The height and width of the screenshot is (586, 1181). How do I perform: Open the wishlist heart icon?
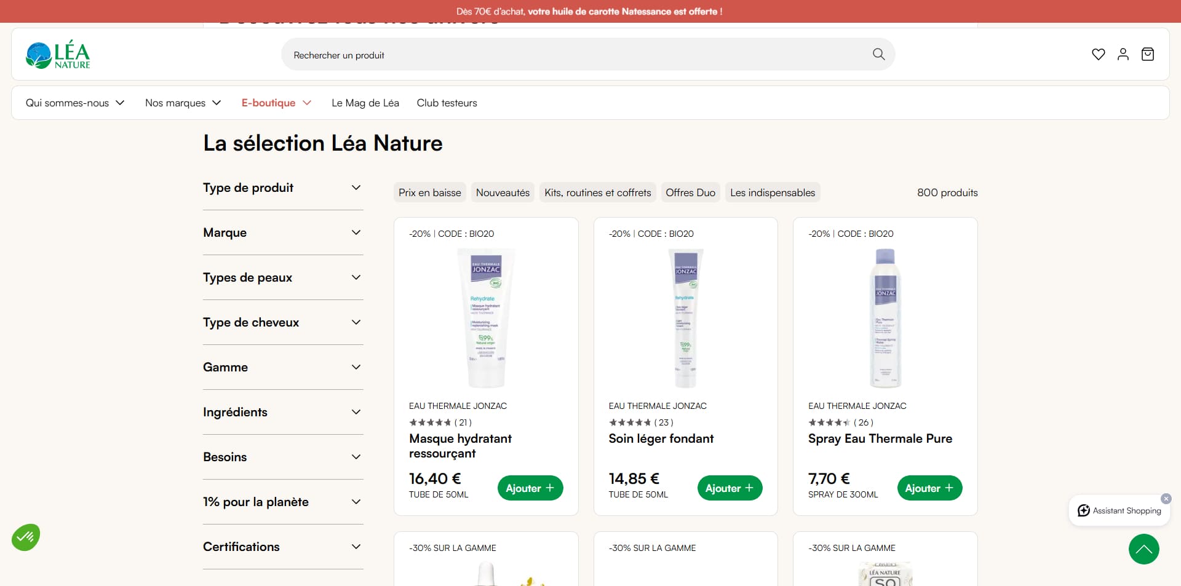[x=1098, y=54]
